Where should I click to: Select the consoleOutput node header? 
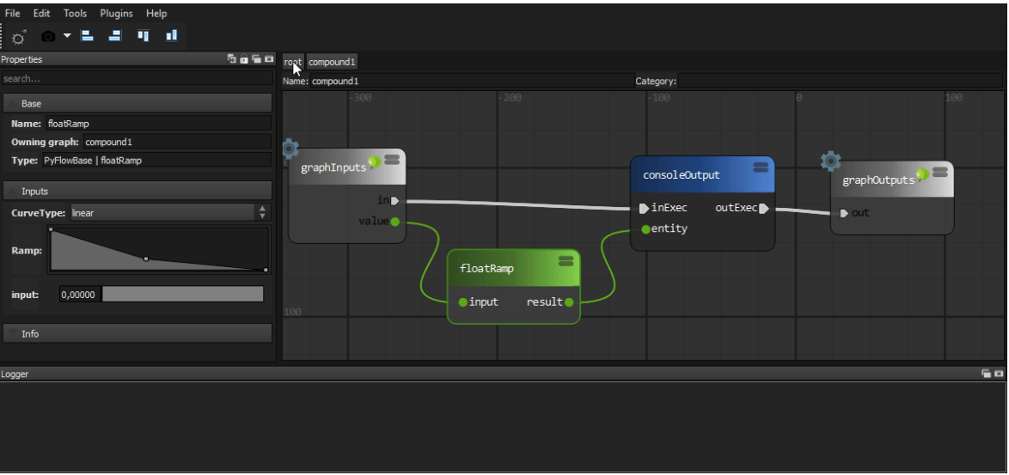pyautogui.click(x=703, y=175)
